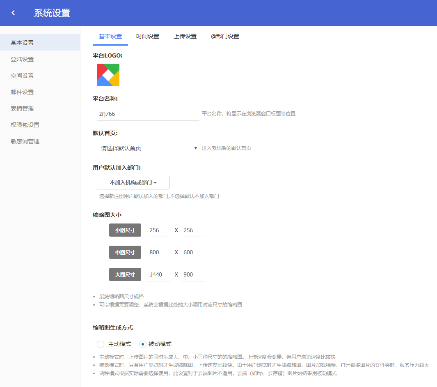Open the @部门设置 tab
The height and width of the screenshot is (387, 437).
(225, 36)
